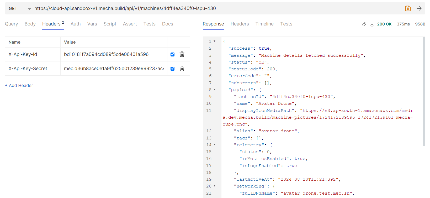This screenshot has height=198, width=430.
Task: Click the "Machine details fetched successfully" message
Action: pyautogui.click(x=311, y=55)
